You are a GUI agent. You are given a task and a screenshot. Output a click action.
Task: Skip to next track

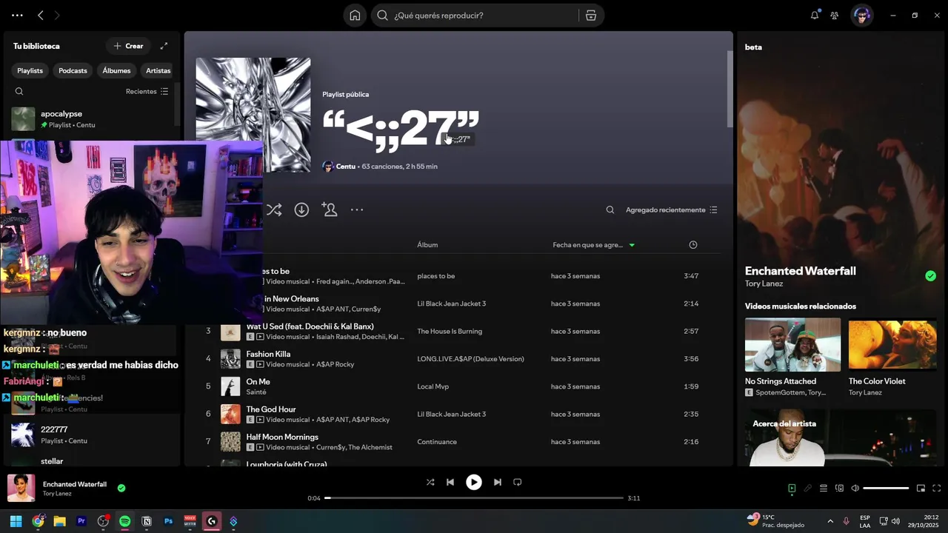(498, 483)
